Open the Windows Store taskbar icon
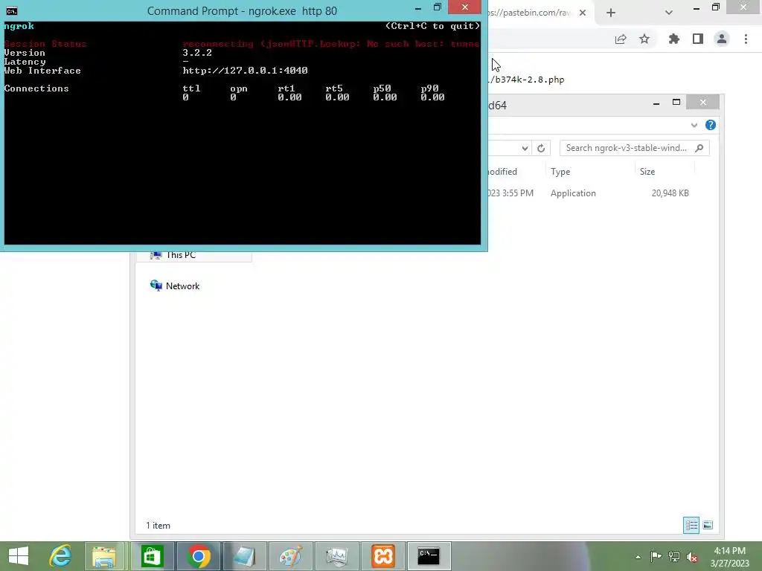The width and height of the screenshot is (762, 571). click(x=152, y=556)
